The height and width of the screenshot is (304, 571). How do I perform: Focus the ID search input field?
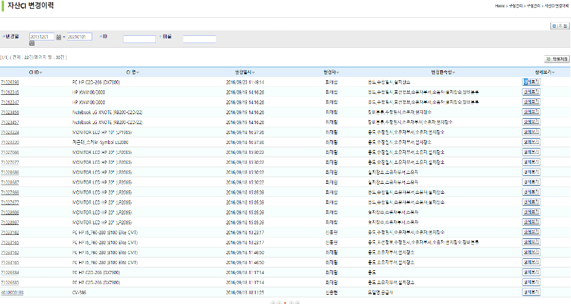pyautogui.click(x=139, y=39)
